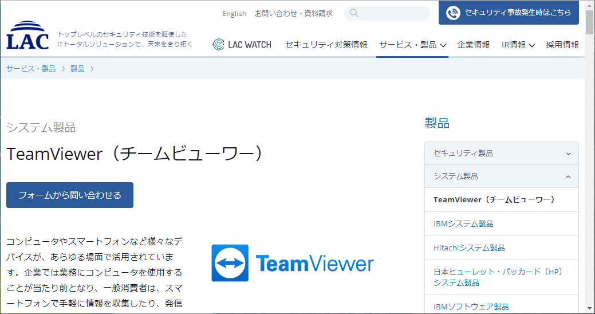Click the TeamViewer（チームビューワー） page heading
The height and width of the screenshot is (314, 595).
135,154
